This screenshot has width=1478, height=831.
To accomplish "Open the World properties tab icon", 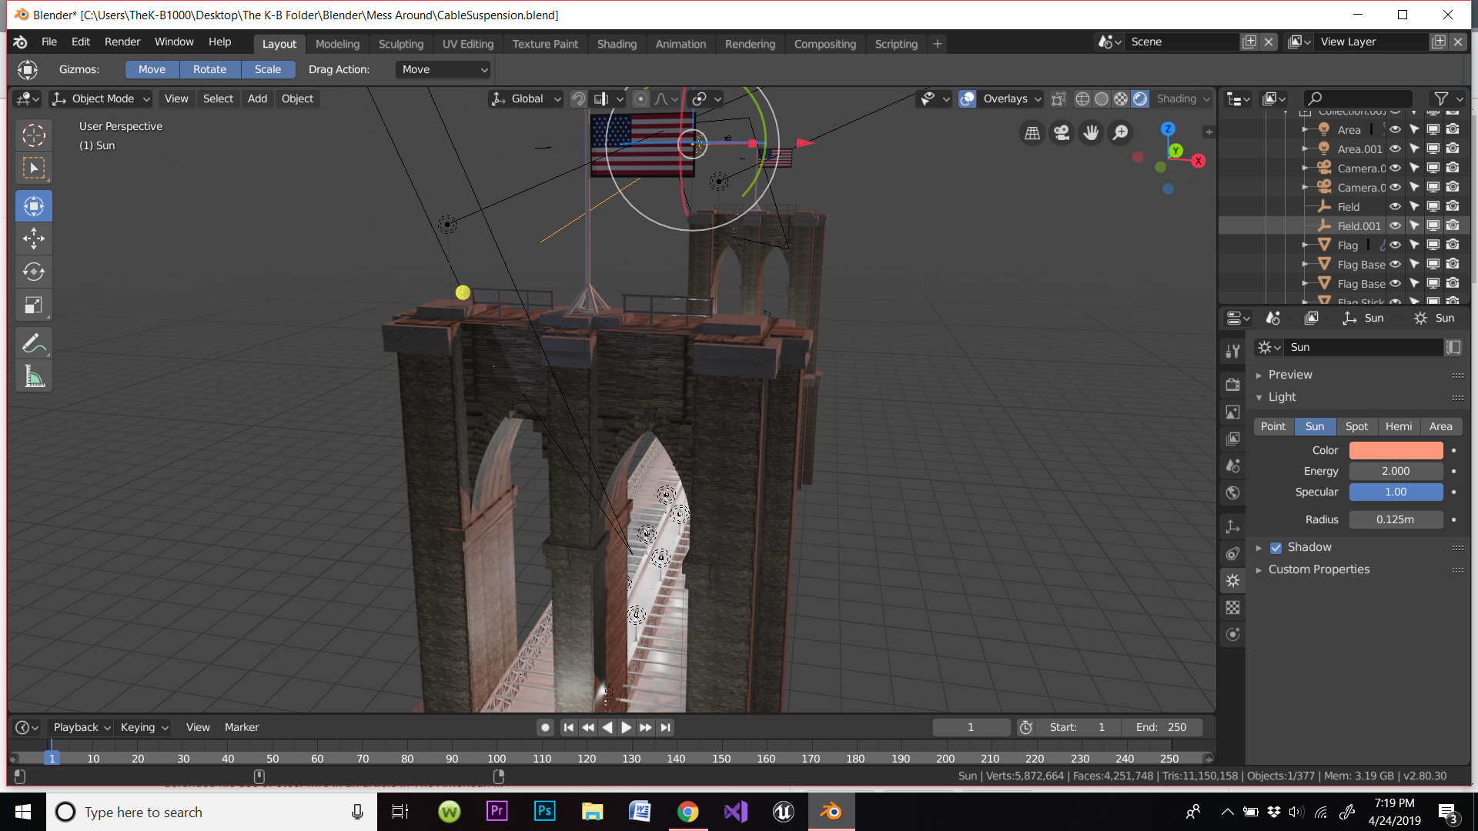I will [1233, 493].
